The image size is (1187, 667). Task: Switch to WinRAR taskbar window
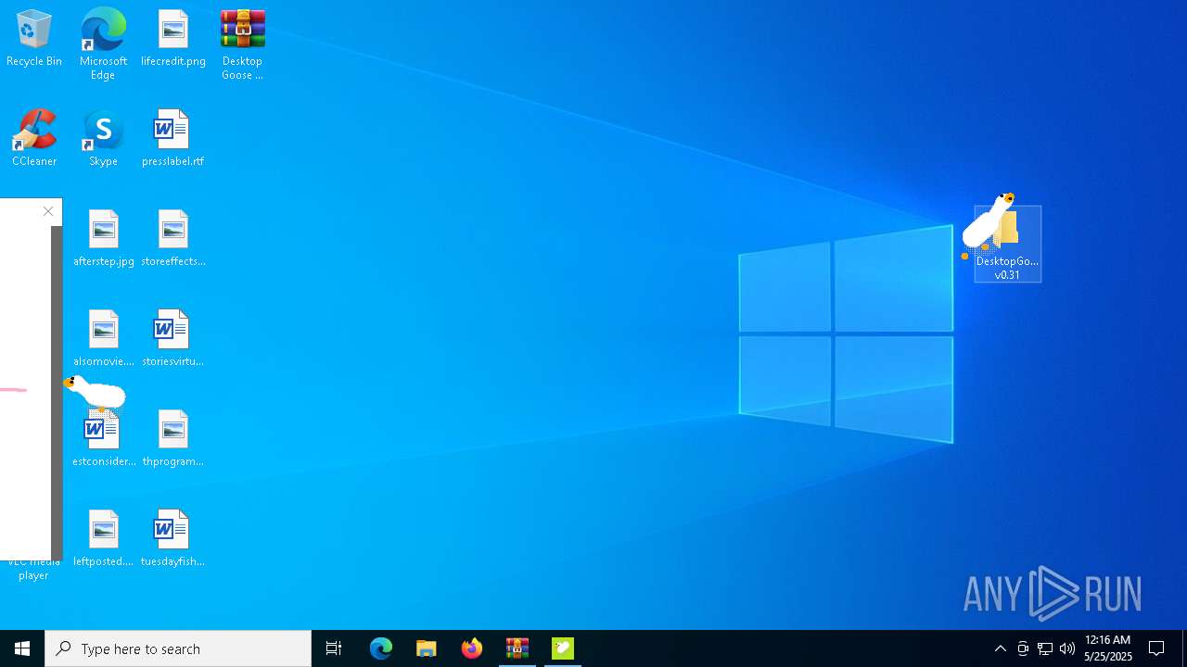(x=517, y=648)
